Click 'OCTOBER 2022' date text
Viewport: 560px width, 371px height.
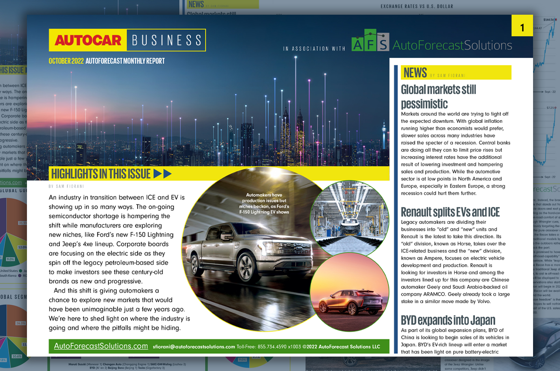pos(66,61)
